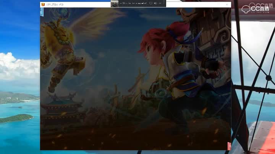
Task: Open the album art thumbnail in the music player
Action: click(115, 3)
